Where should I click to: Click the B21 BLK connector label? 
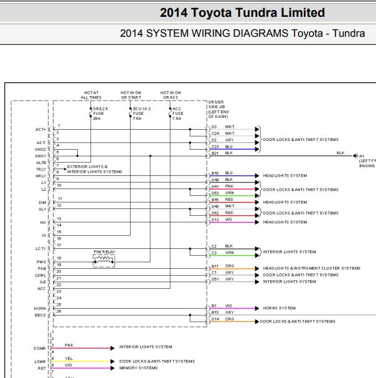[222, 153]
